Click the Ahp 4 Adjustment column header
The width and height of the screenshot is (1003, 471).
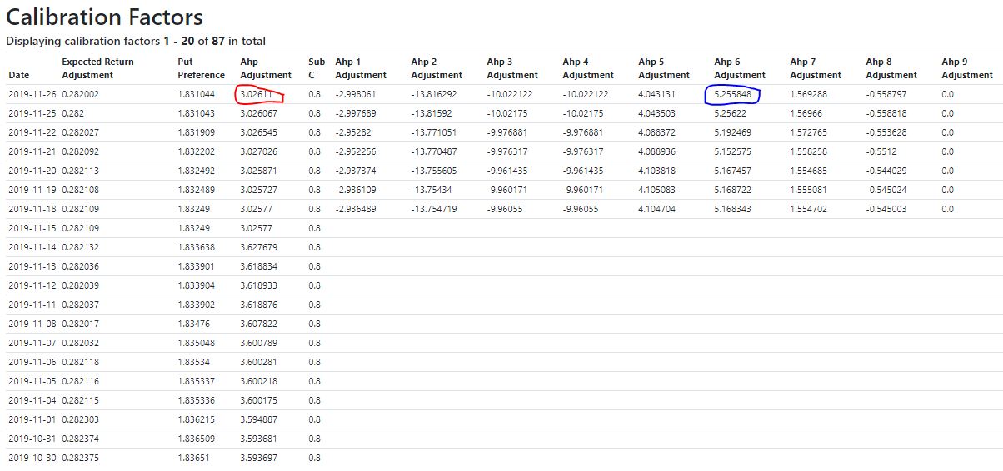[x=588, y=68]
